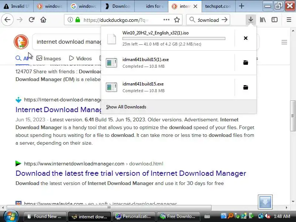Go back to the previous page

pos(7,20)
